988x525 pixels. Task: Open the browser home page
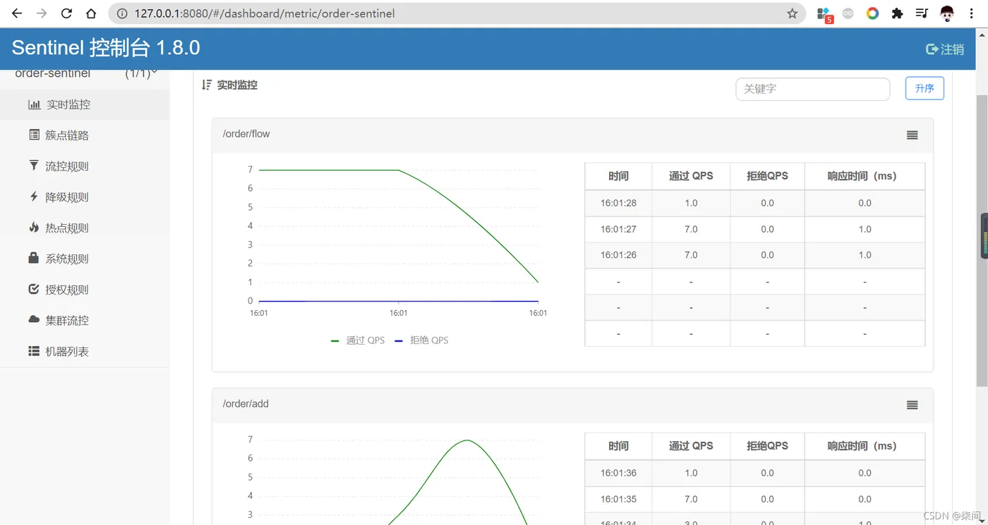pyautogui.click(x=91, y=13)
